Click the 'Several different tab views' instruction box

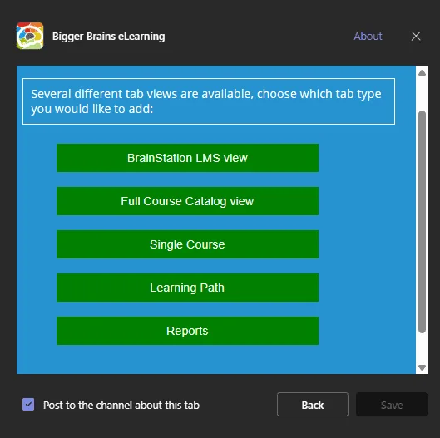(209, 101)
